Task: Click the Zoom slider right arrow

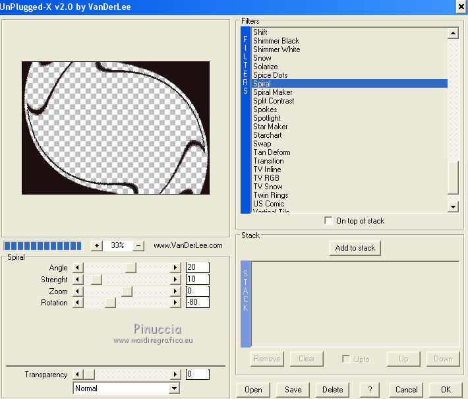Action: (x=175, y=291)
